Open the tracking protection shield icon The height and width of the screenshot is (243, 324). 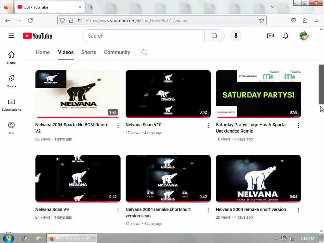(x=62, y=20)
